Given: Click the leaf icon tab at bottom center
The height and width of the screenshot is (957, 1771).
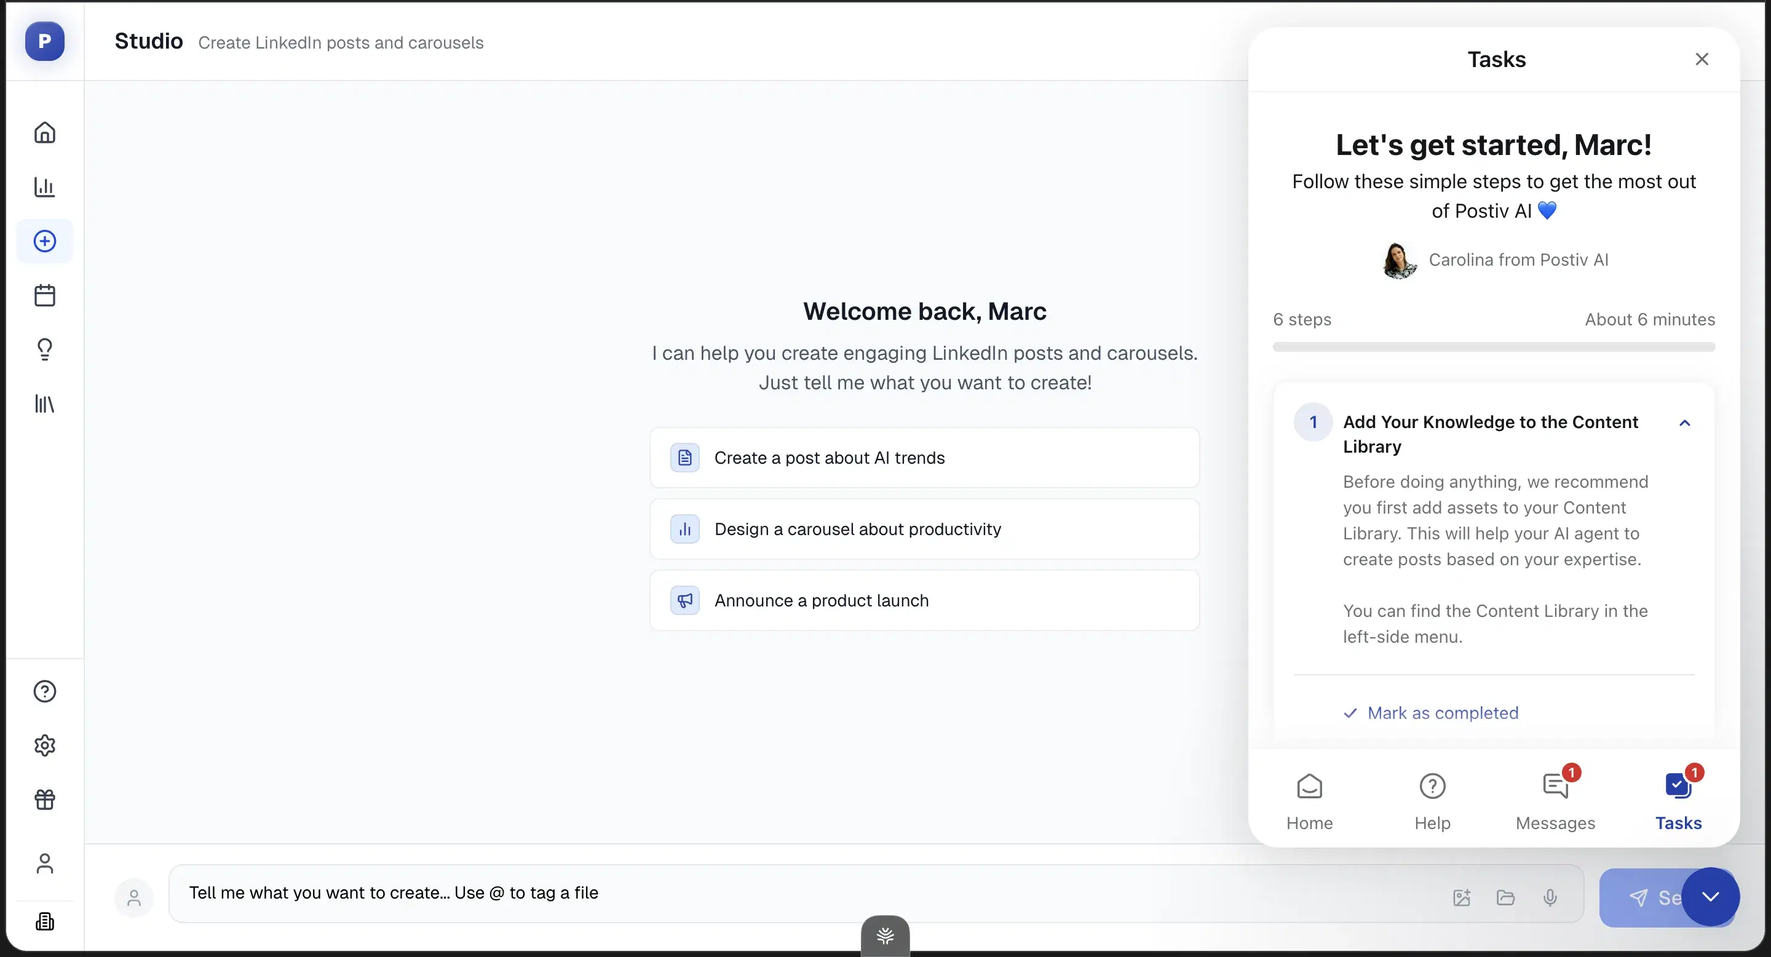Looking at the screenshot, I should tap(885, 935).
